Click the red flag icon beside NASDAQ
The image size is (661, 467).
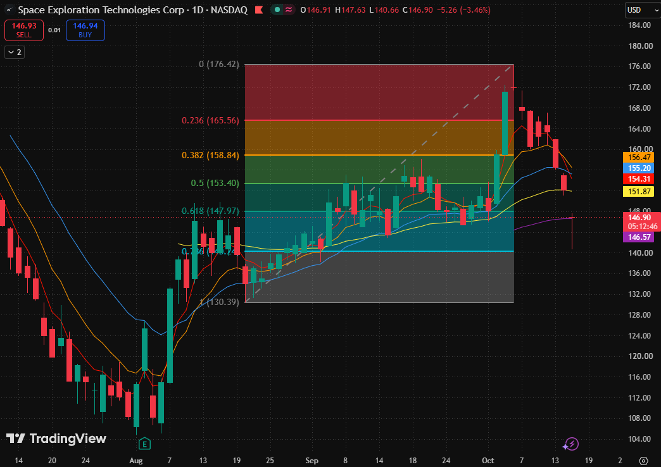tap(259, 9)
